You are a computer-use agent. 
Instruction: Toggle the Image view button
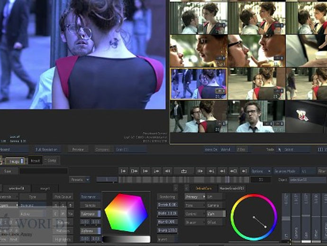15,161
